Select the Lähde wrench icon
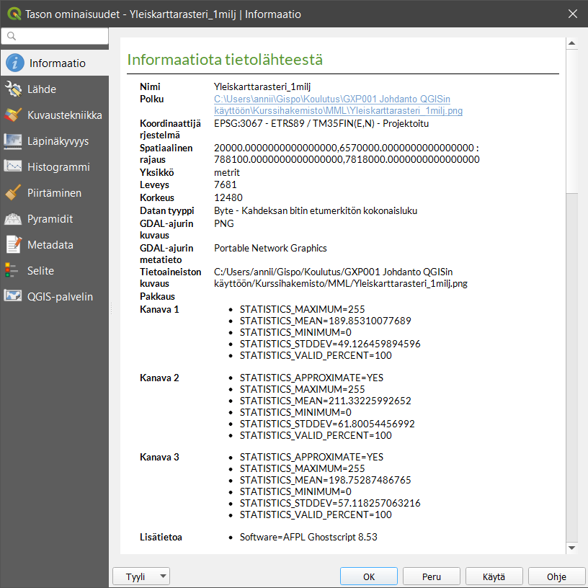The image size is (588, 588). coord(14,89)
